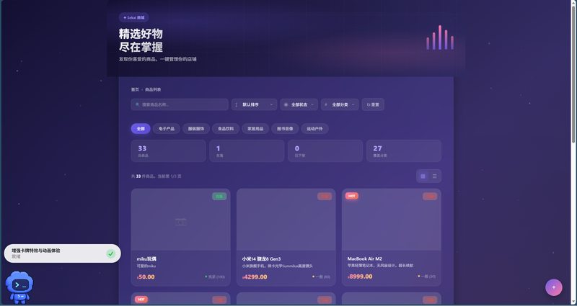This screenshot has height=306, width=577.
Task: Open the 默认排序 sort dropdown
Action: (255, 104)
